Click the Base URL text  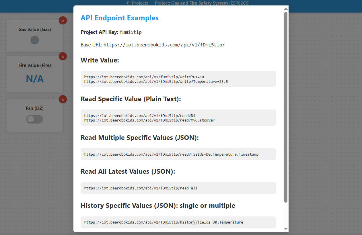(x=153, y=45)
